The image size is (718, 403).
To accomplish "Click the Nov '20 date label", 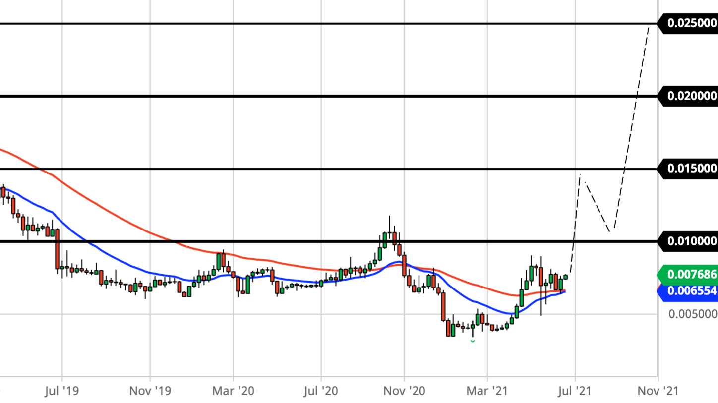I will [x=404, y=391].
